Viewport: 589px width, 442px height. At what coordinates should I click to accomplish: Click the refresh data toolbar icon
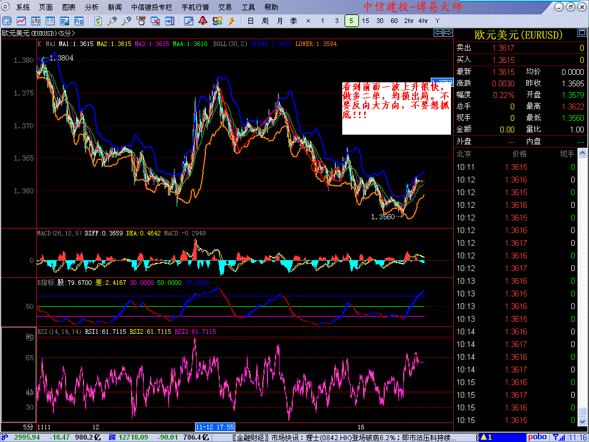98,21
